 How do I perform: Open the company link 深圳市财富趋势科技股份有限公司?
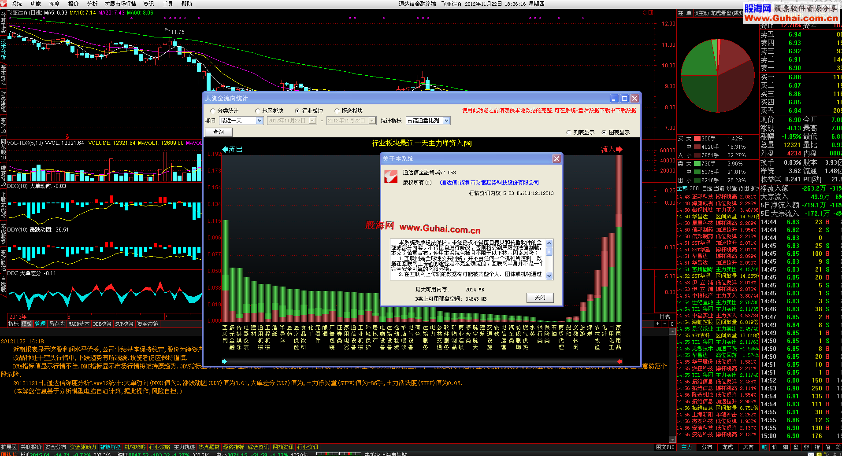[x=489, y=183]
